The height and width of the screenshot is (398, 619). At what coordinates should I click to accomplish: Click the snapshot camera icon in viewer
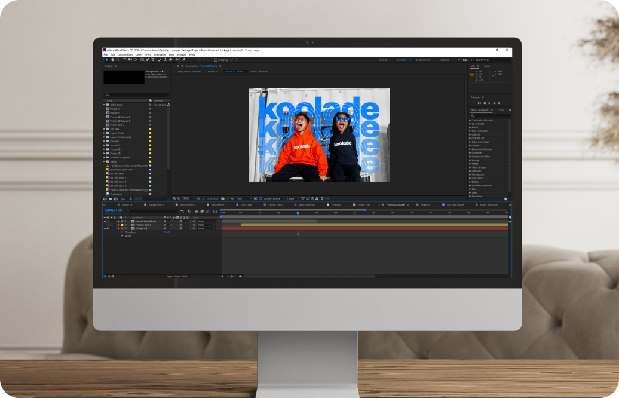click(x=223, y=198)
